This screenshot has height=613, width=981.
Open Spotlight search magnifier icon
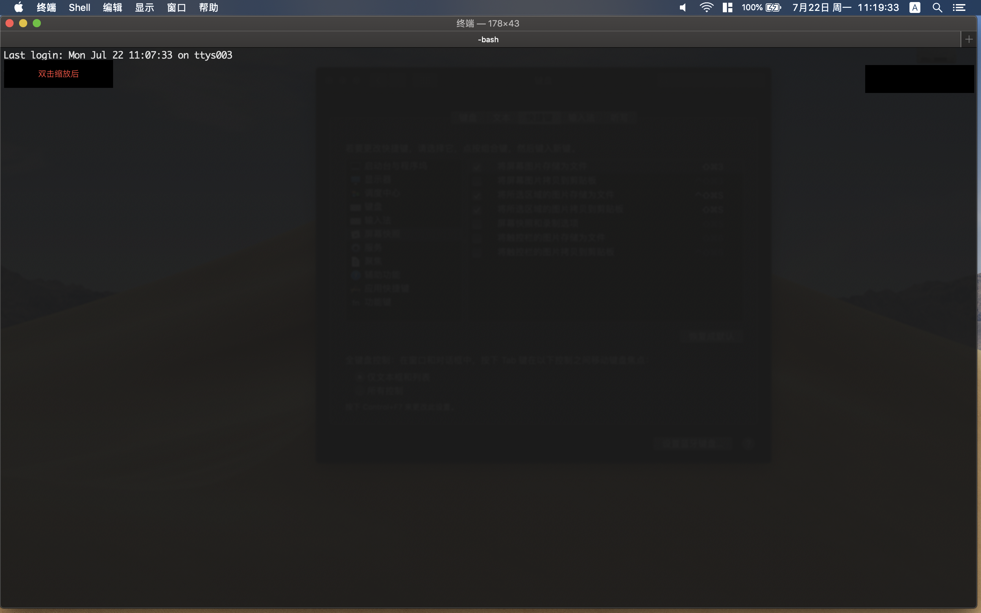(937, 7)
